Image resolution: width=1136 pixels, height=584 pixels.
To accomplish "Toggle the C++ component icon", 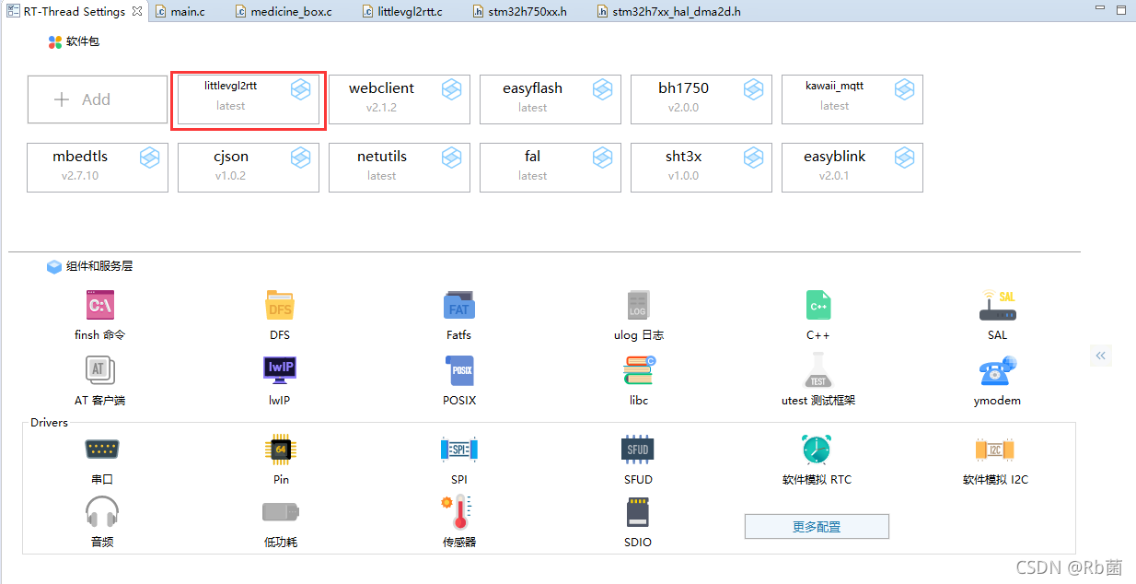I will point(817,305).
